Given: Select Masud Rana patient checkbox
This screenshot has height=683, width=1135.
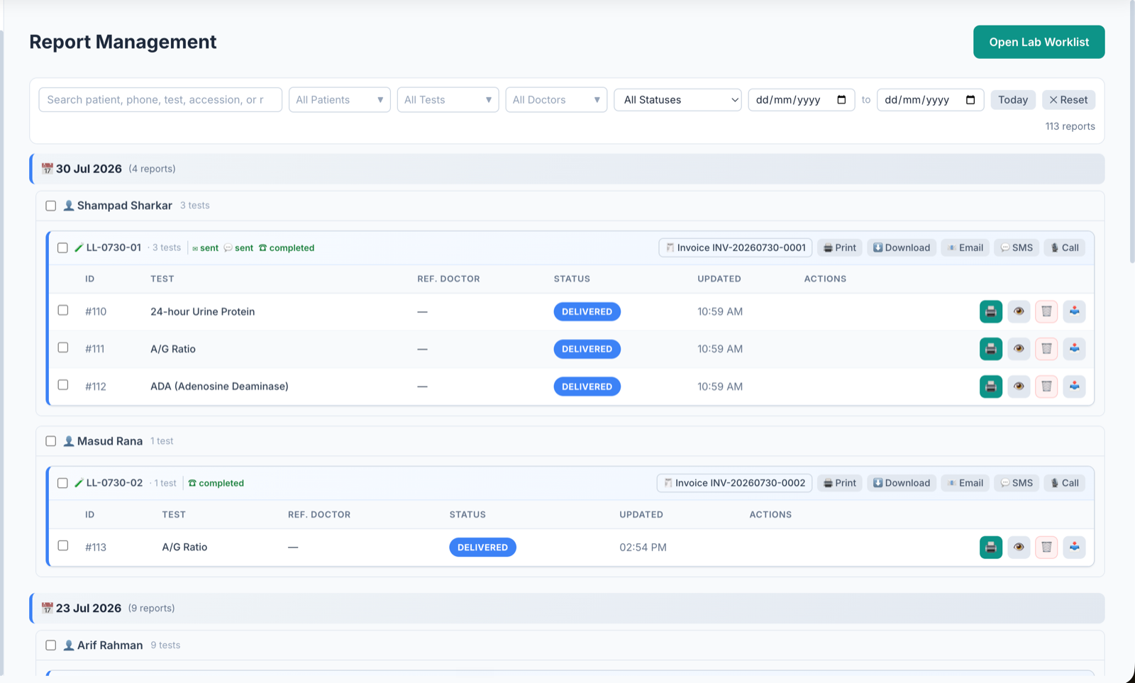Looking at the screenshot, I should (51, 441).
